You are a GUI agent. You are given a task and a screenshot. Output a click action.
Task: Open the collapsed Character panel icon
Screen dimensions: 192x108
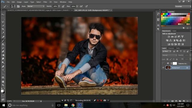coord(158,25)
